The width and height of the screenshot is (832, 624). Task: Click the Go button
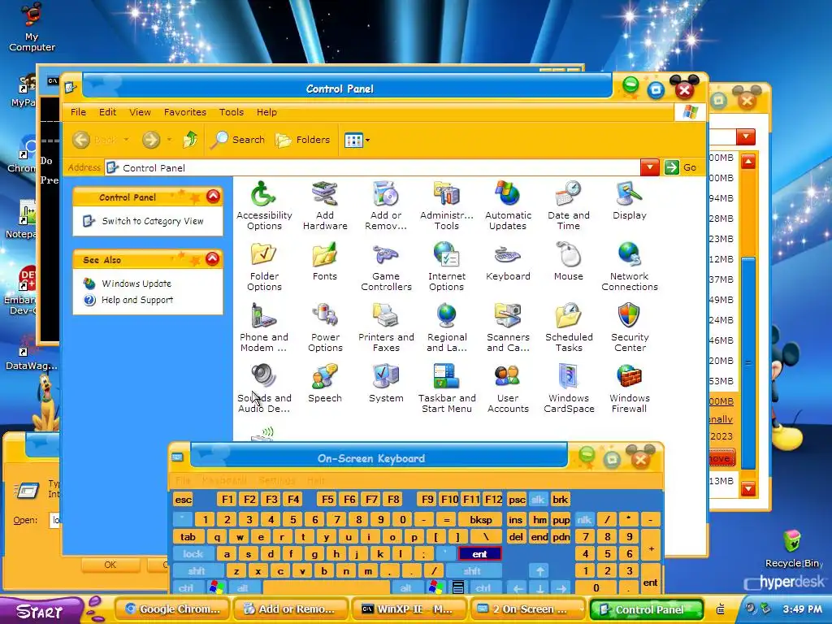point(681,167)
